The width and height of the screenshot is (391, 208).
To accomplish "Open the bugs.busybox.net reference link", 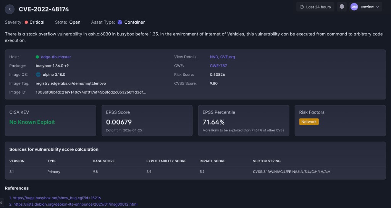I will coord(57,198).
